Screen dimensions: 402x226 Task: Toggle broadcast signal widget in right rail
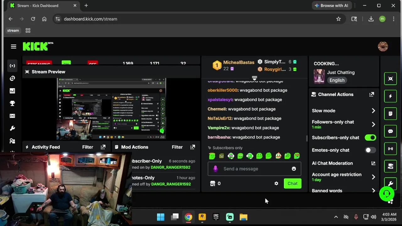390,149
